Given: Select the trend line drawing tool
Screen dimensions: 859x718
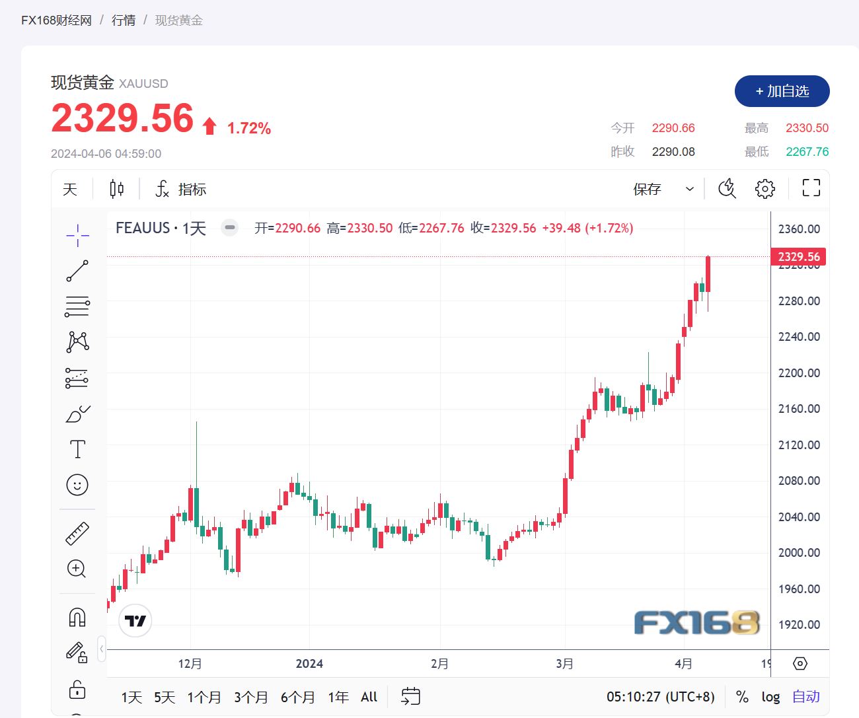Looking at the screenshot, I should (x=77, y=271).
